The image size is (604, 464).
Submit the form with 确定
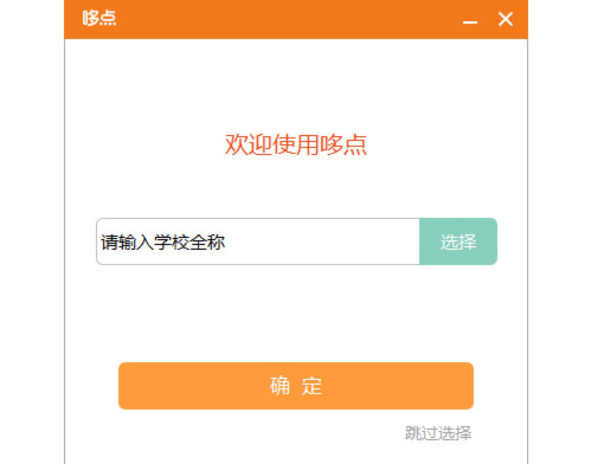click(295, 386)
